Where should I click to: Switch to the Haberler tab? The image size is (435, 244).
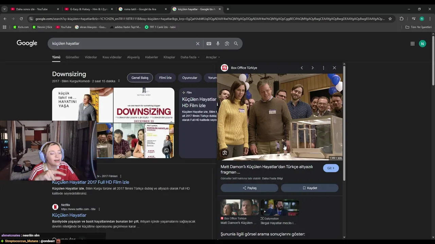(x=152, y=57)
